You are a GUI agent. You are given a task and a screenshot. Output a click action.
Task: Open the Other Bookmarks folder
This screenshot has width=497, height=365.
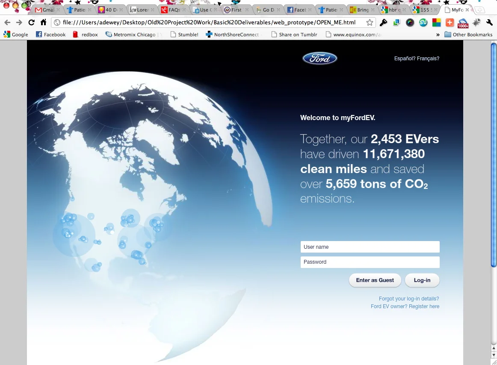[468, 35]
